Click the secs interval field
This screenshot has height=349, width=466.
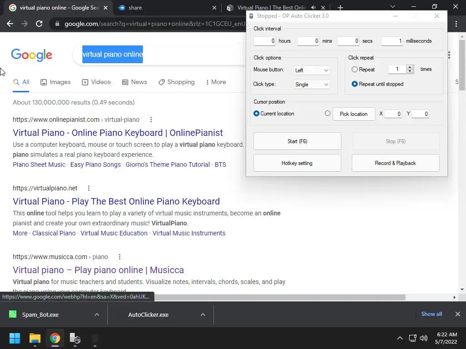coord(348,41)
